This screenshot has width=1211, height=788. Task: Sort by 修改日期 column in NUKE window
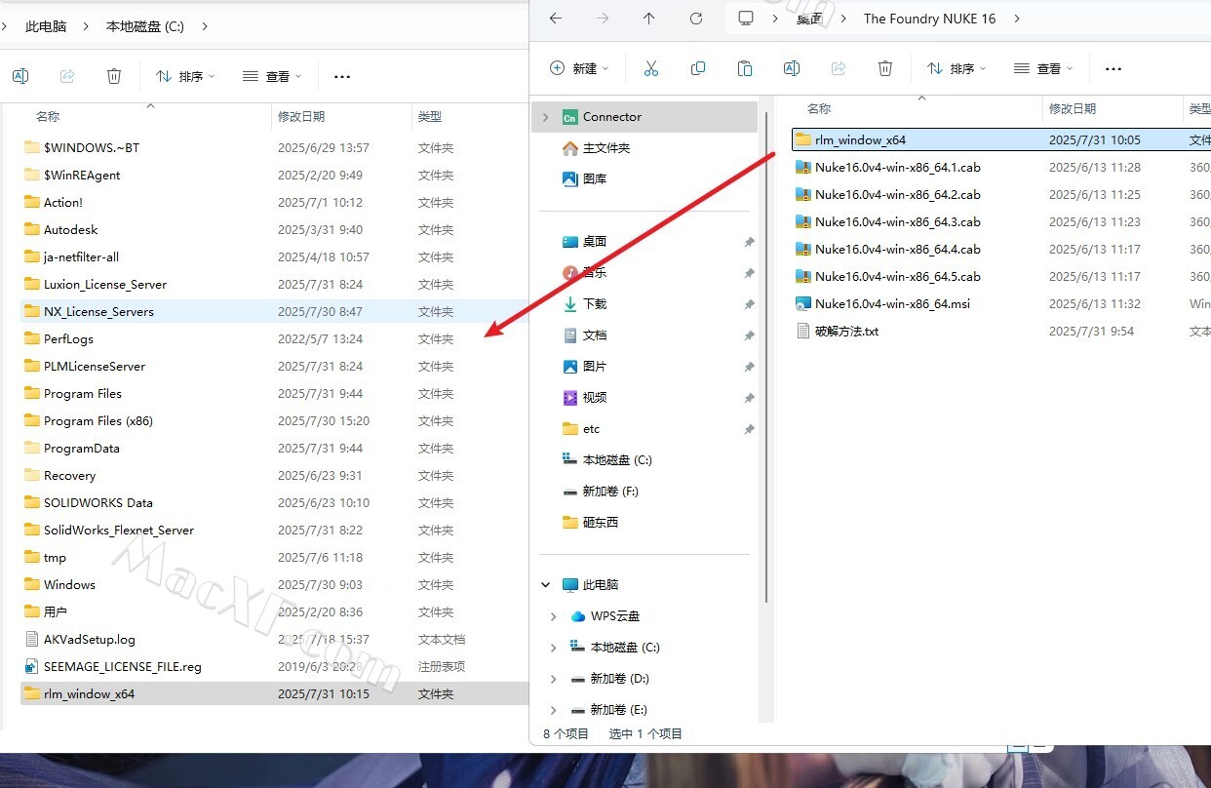pyautogui.click(x=1073, y=108)
